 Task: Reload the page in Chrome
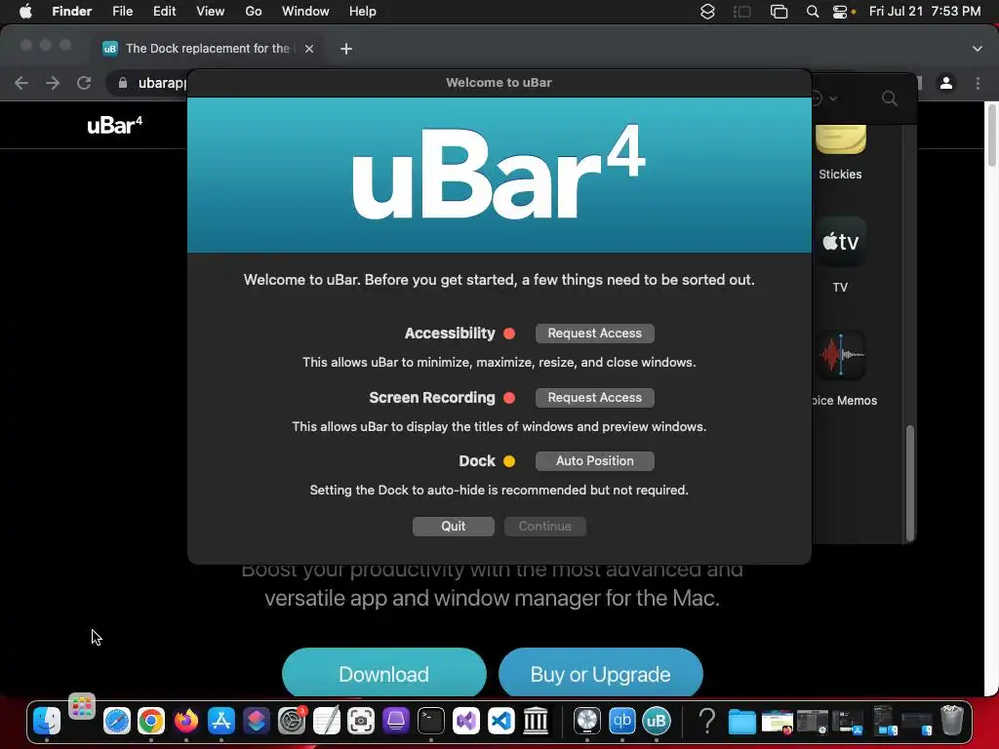click(84, 83)
